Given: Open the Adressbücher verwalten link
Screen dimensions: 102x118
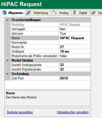Looking at the screenshot, I should (73, 112).
